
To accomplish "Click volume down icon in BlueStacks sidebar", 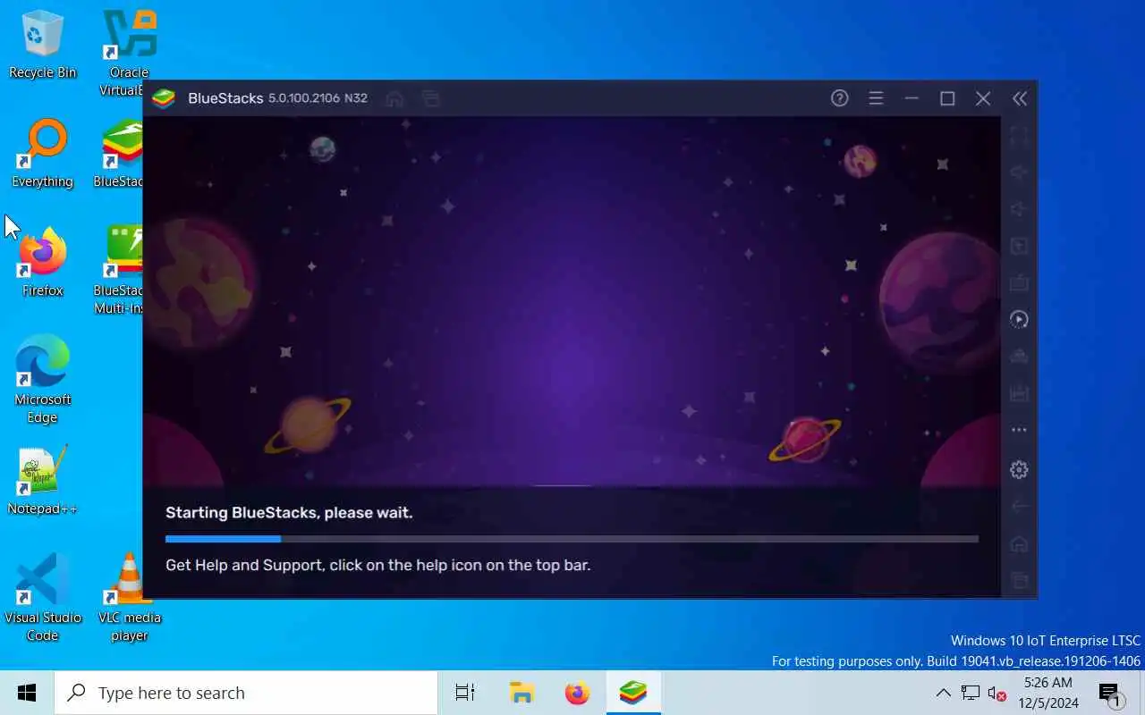I will (1019, 209).
